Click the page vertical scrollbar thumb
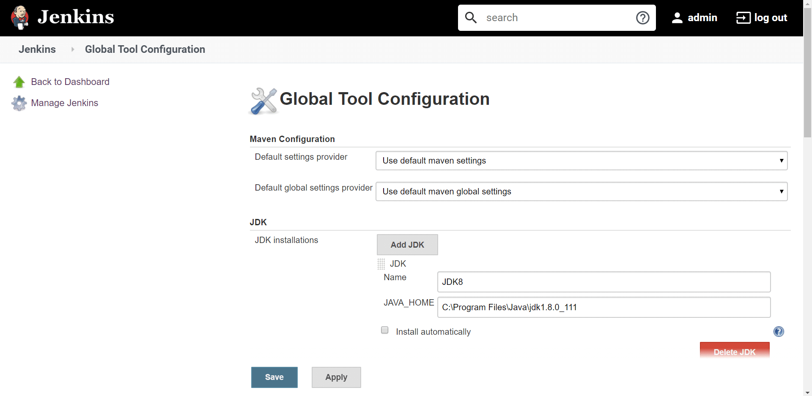The height and width of the screenshot is (396, 812). (x=807, y=72)
